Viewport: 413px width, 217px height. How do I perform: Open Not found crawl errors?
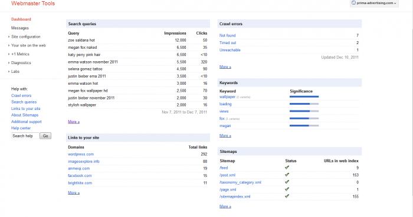(228, 35)
